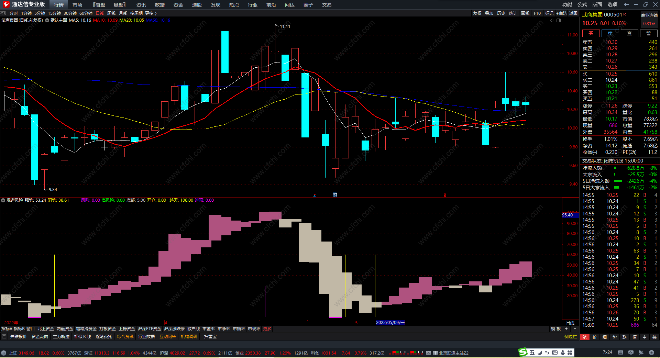Open the 版面 layout menu

tap(597, 4)
